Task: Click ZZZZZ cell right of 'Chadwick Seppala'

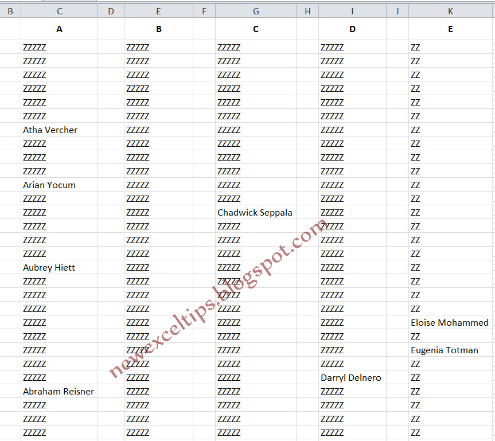Action: click(352, 212)
